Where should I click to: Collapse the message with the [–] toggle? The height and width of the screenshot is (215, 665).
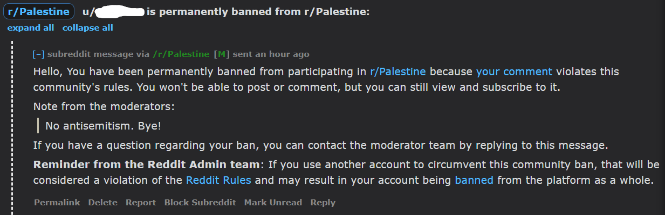coord(38,54)
